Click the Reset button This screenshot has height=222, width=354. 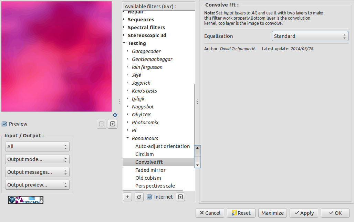(241, 213)
